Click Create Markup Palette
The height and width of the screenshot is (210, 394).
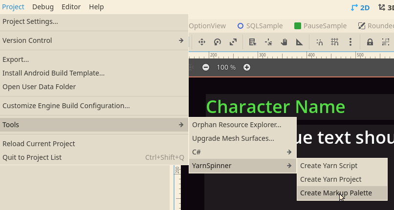(x=342, y=193)
